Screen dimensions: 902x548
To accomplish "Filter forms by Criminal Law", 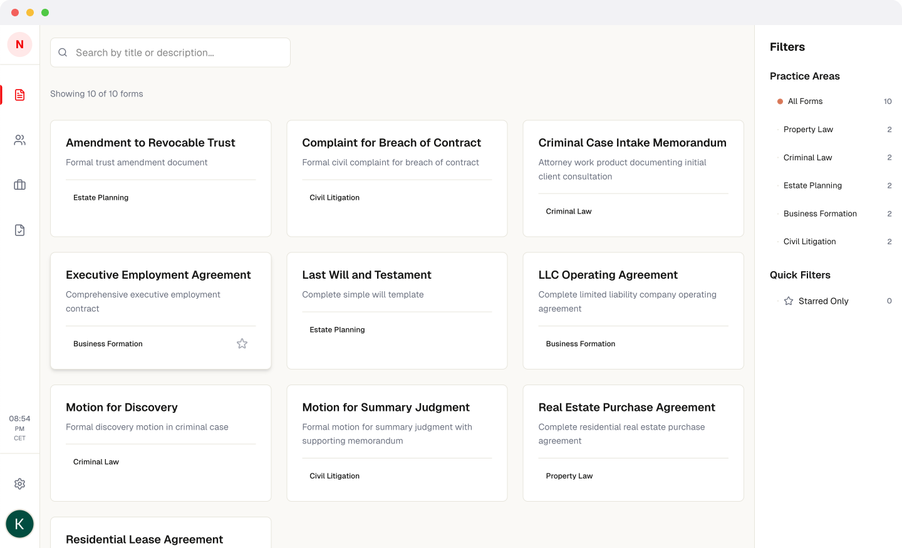I will click(807, 157).
